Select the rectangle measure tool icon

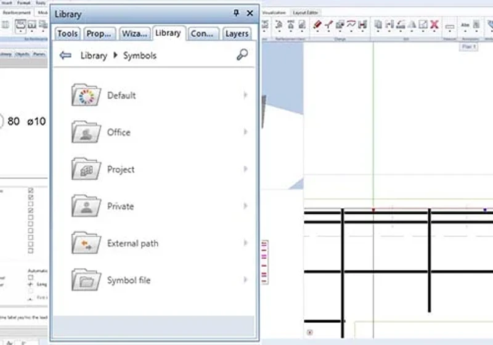(x=450, y=26)
